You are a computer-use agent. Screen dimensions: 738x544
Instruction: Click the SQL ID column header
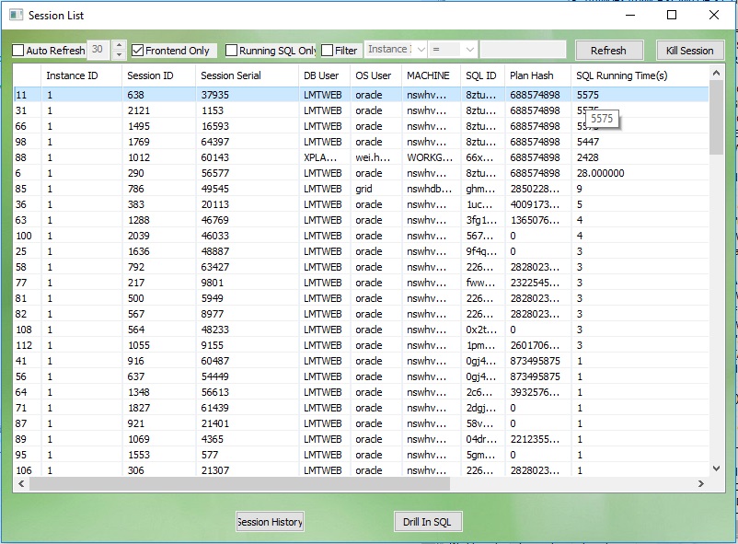click(482, 75)
